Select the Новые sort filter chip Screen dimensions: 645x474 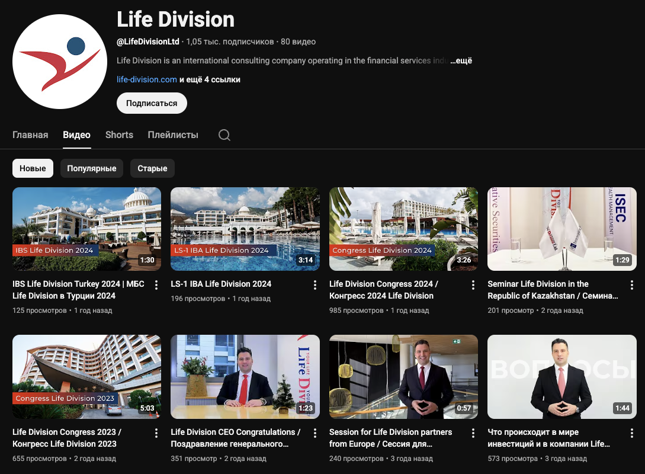[x=33, y=168]
